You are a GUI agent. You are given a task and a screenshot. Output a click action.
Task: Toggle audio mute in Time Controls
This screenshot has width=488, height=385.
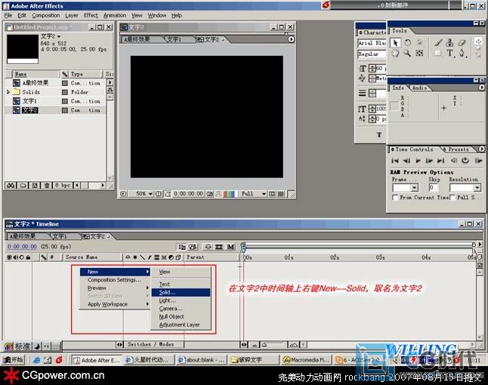(x=454, y=161)
